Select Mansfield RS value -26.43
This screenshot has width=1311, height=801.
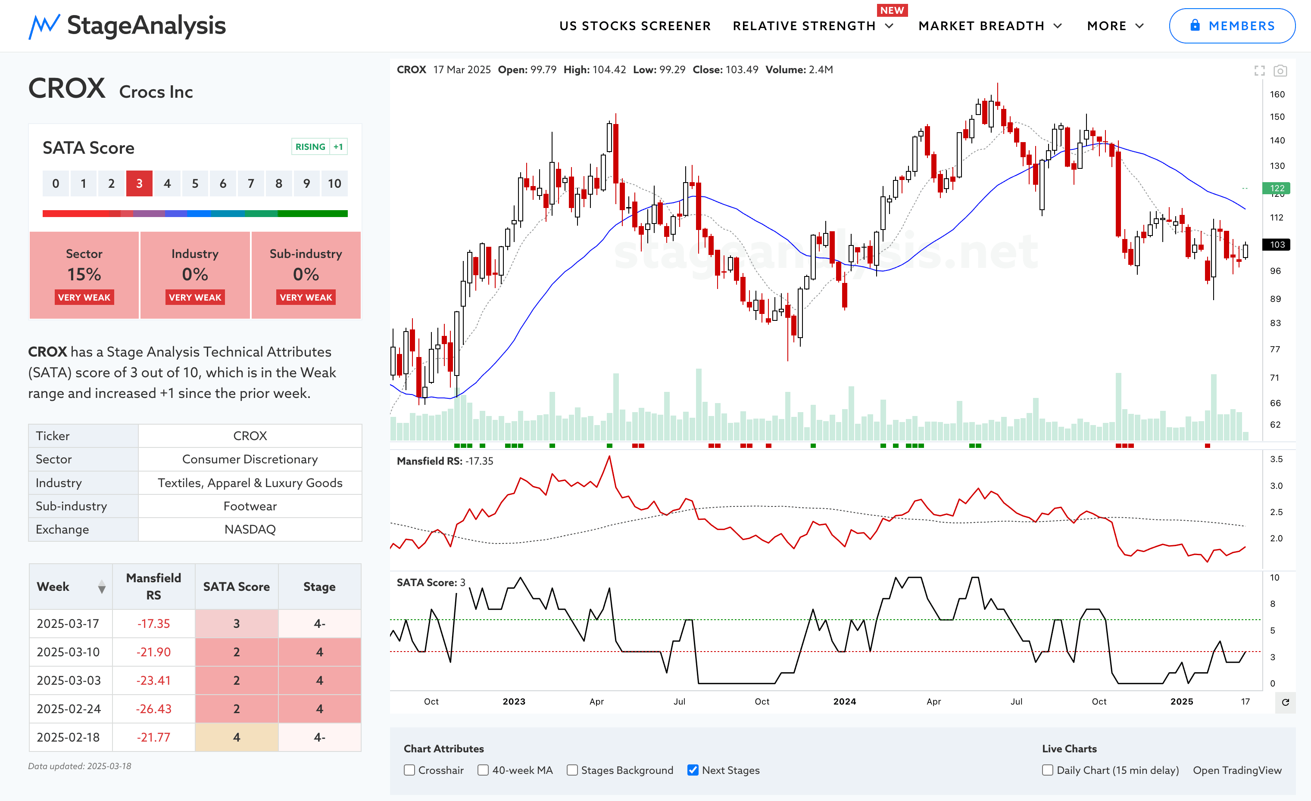tap(154, 709)
